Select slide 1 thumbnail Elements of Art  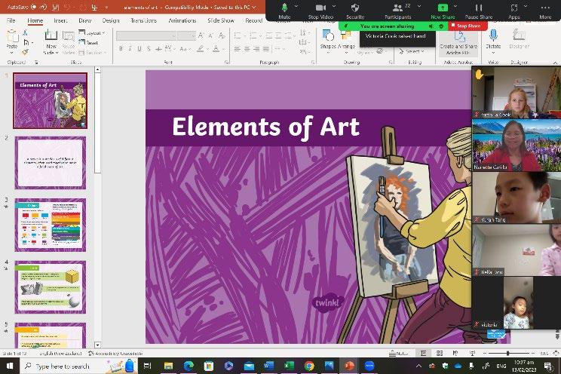tap(50, 100)
